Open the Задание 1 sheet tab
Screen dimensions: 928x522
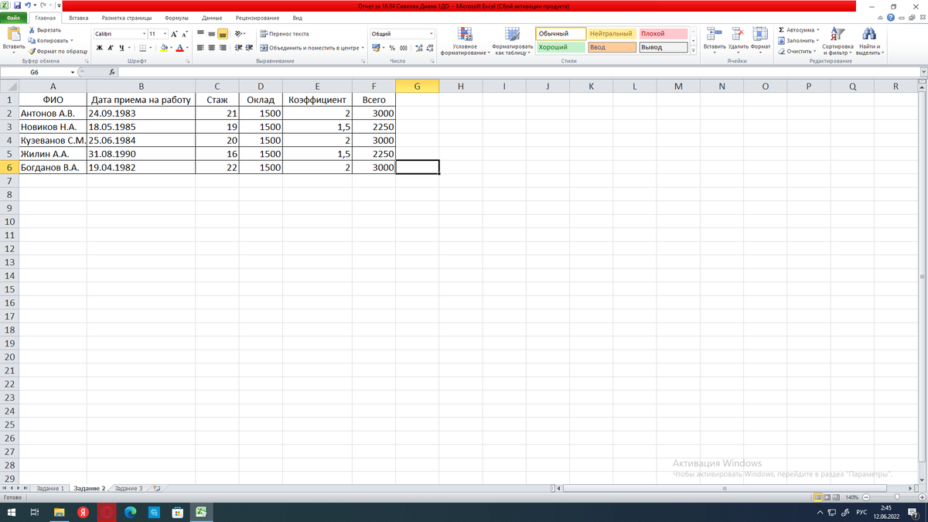tap(50, 489)
